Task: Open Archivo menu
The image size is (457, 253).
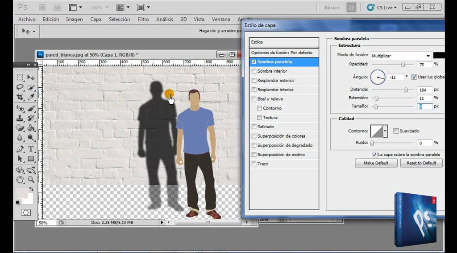Action: click(27, 19)
